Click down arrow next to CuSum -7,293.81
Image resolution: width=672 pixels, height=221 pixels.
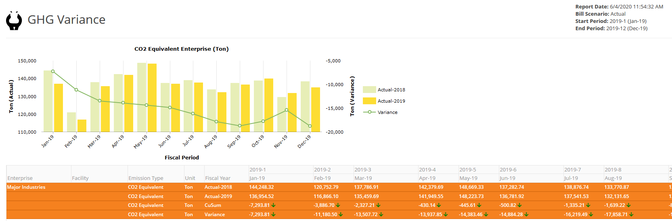coord(274,205)
